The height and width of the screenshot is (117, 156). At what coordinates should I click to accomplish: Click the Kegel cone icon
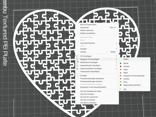coord(121,73)
